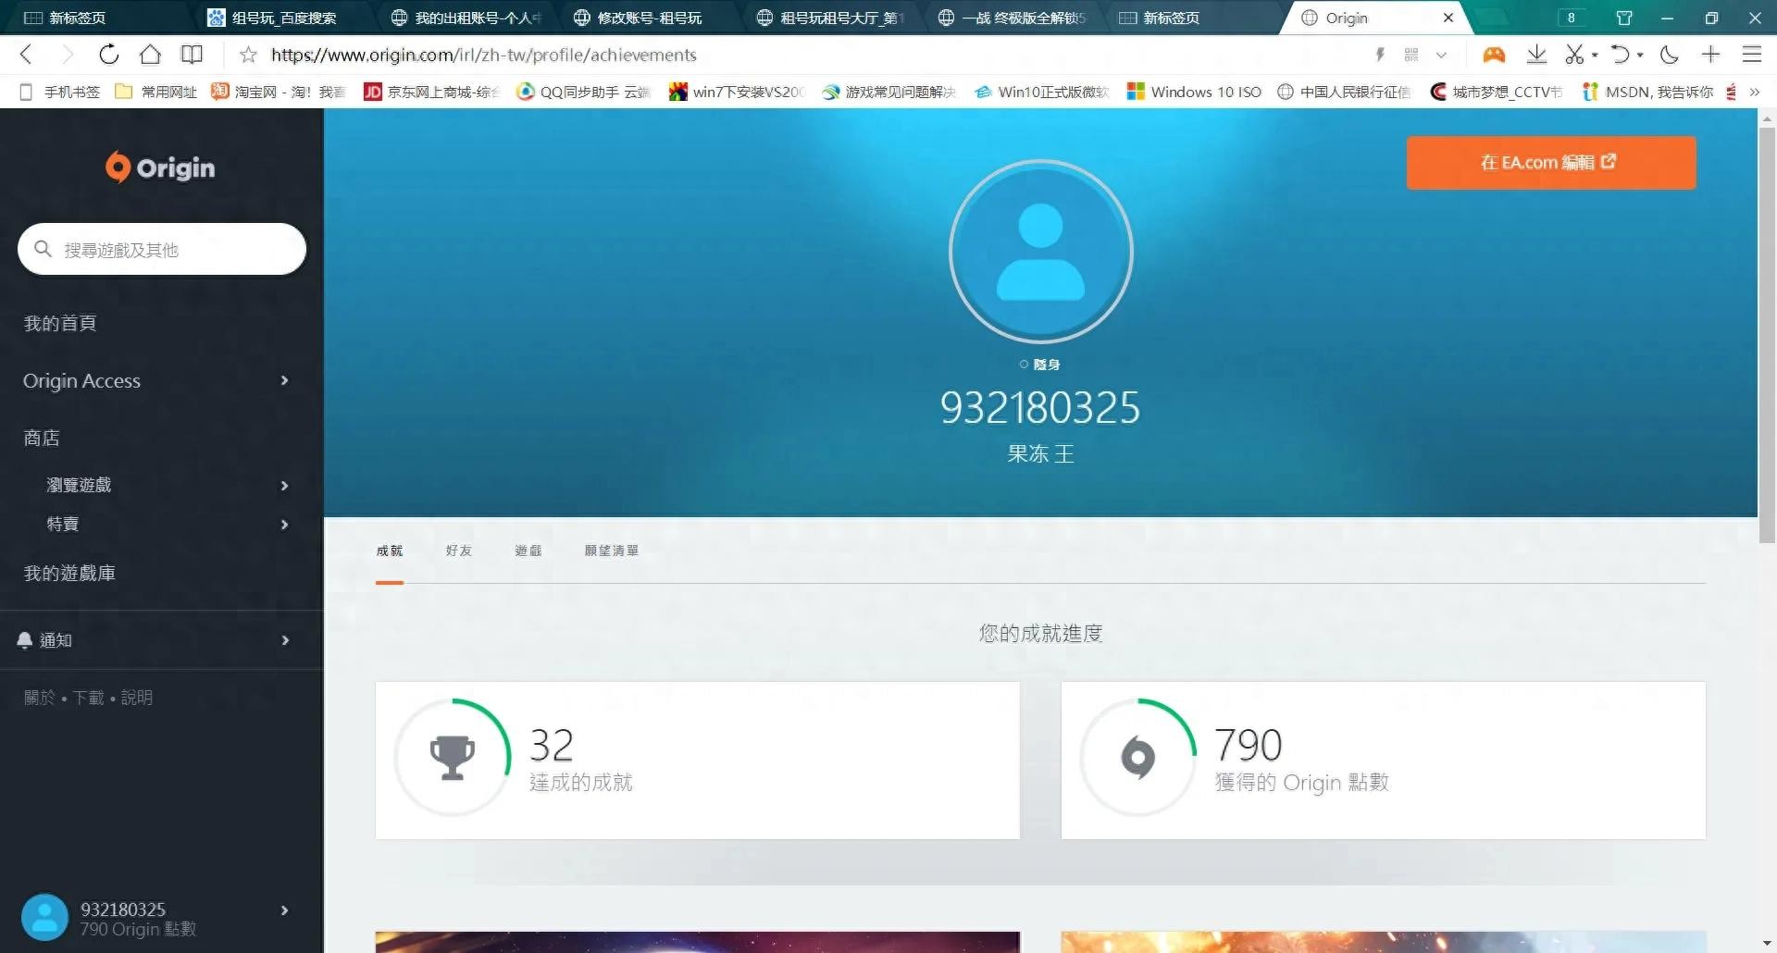Click the 在 EA.com 編輯 button
Viewport: 1777px width, 953px height.
tap(1550, 163)
